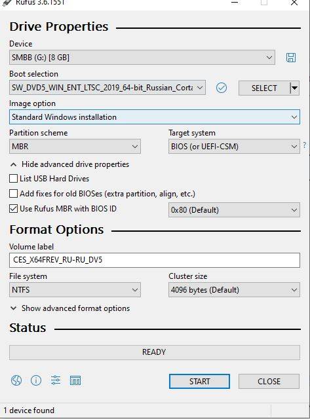Expand Show advanced format options
Viewport: 310px width, 419px height.
point(70,308)
